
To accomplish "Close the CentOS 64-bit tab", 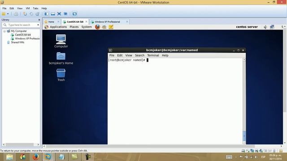I will coord(87,22).
